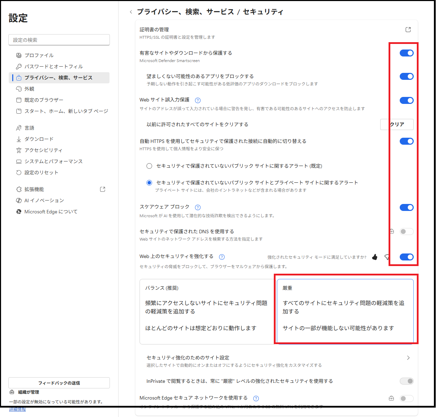Click help icon for Edge セキュア ネットワーク
The image size is (436, 417).
click(x=256, y=399)
